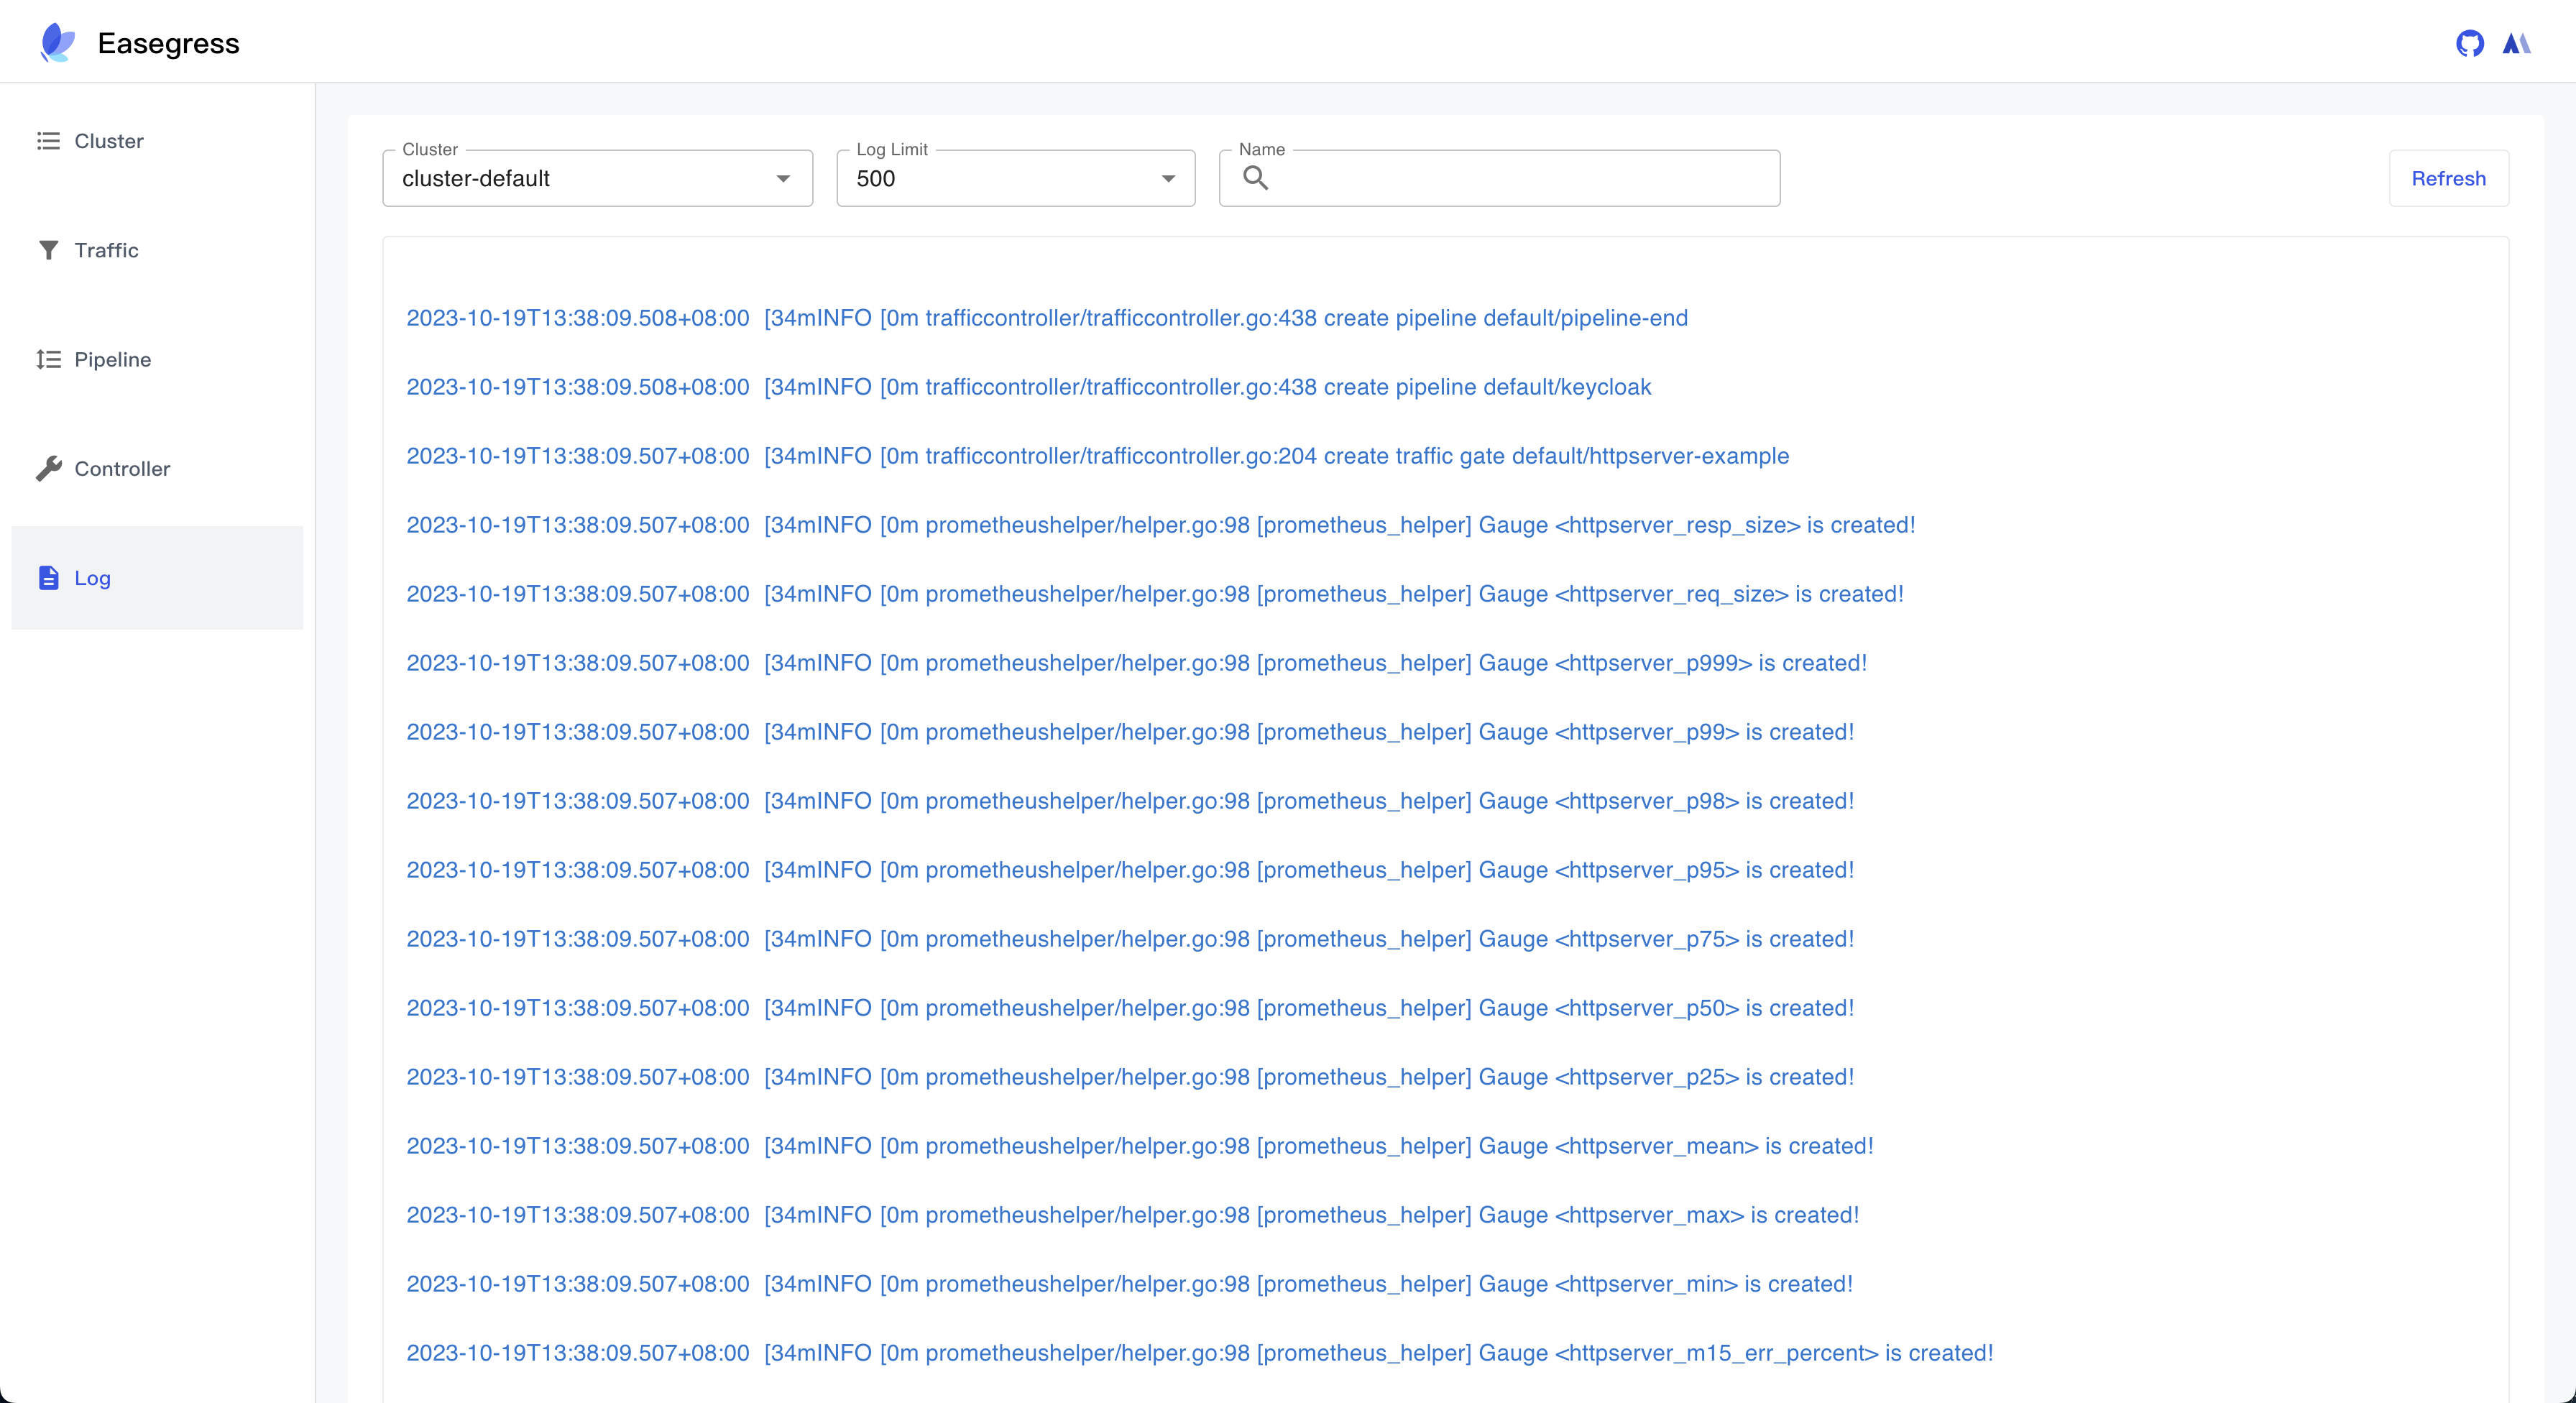Click the Log document icon

click(x=48, y=578)
